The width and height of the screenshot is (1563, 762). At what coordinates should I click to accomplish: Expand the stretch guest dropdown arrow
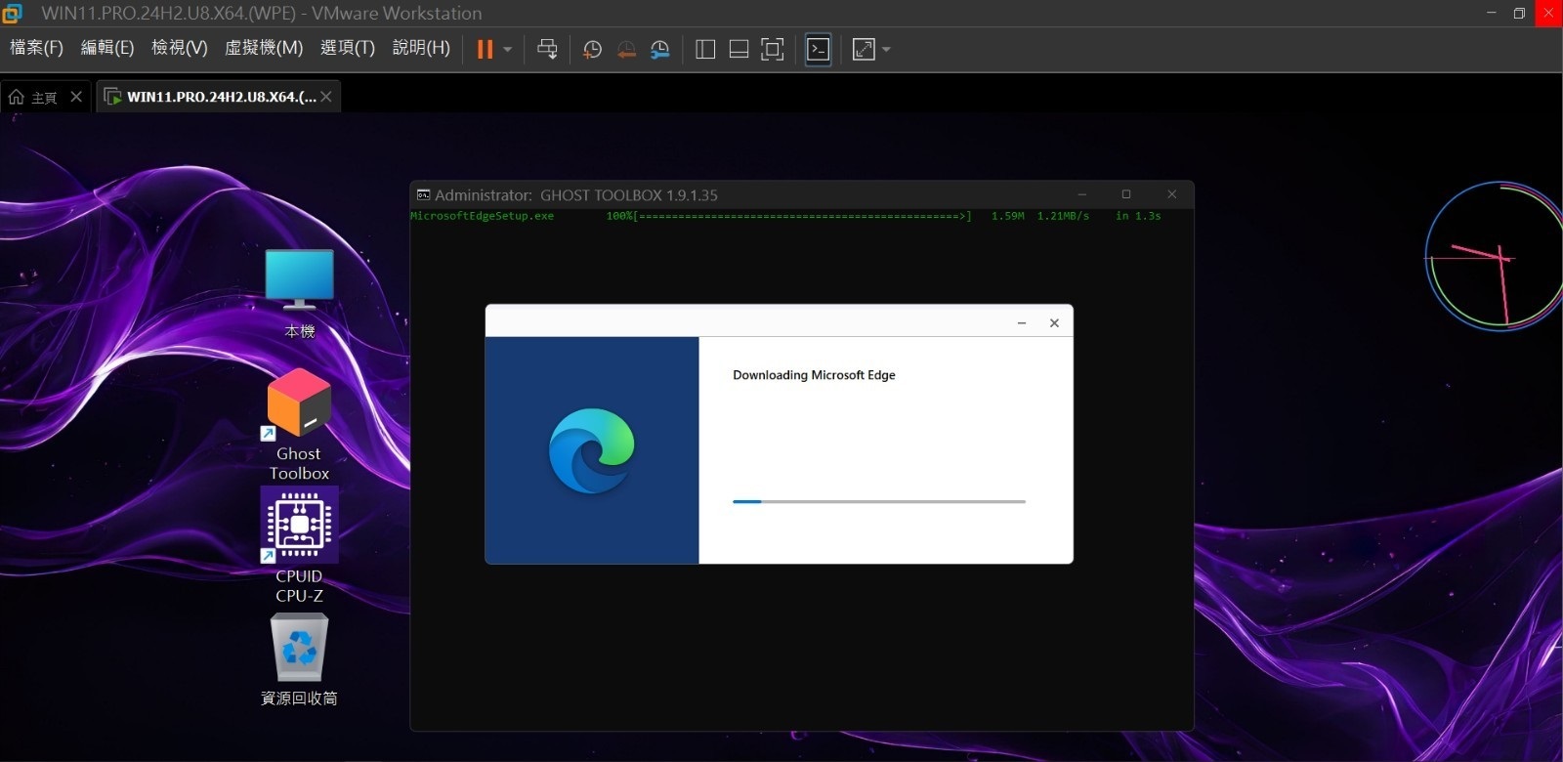point(886,49)
